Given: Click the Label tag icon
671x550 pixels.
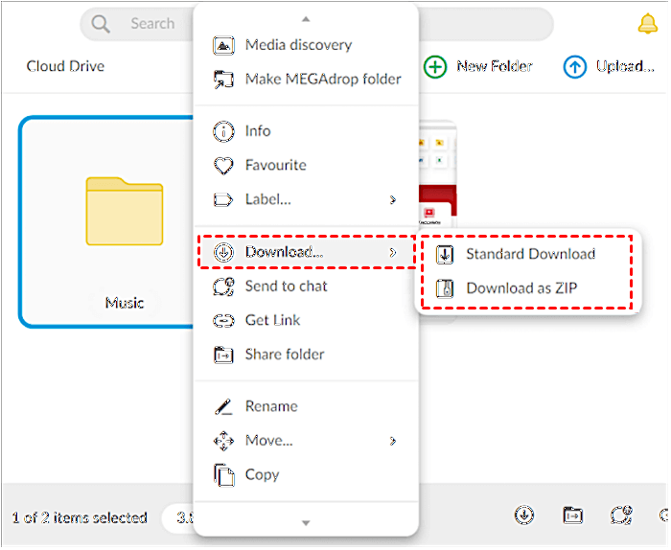Looking at the screenshot, I should [223, 199].
